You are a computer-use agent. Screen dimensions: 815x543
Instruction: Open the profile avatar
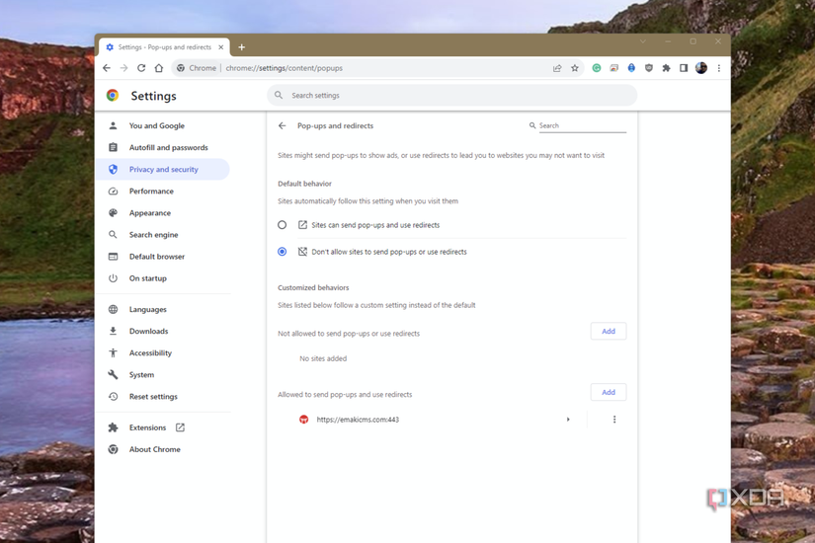(701, 68)
